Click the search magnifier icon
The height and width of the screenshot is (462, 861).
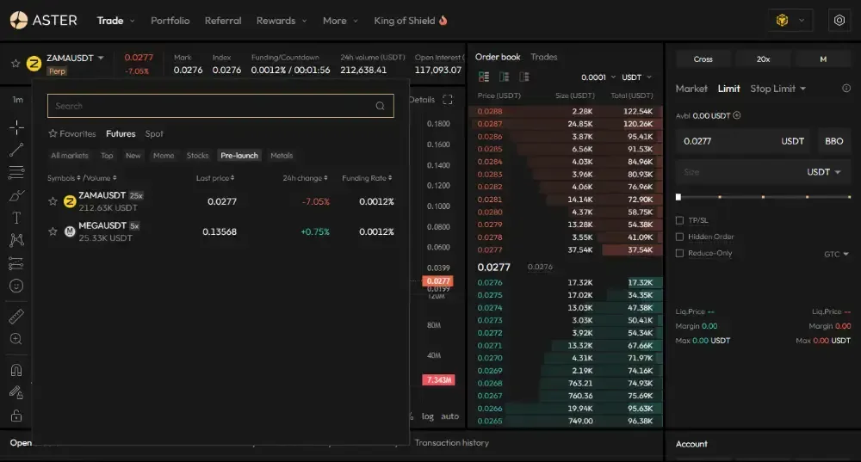tap(380, 106)
